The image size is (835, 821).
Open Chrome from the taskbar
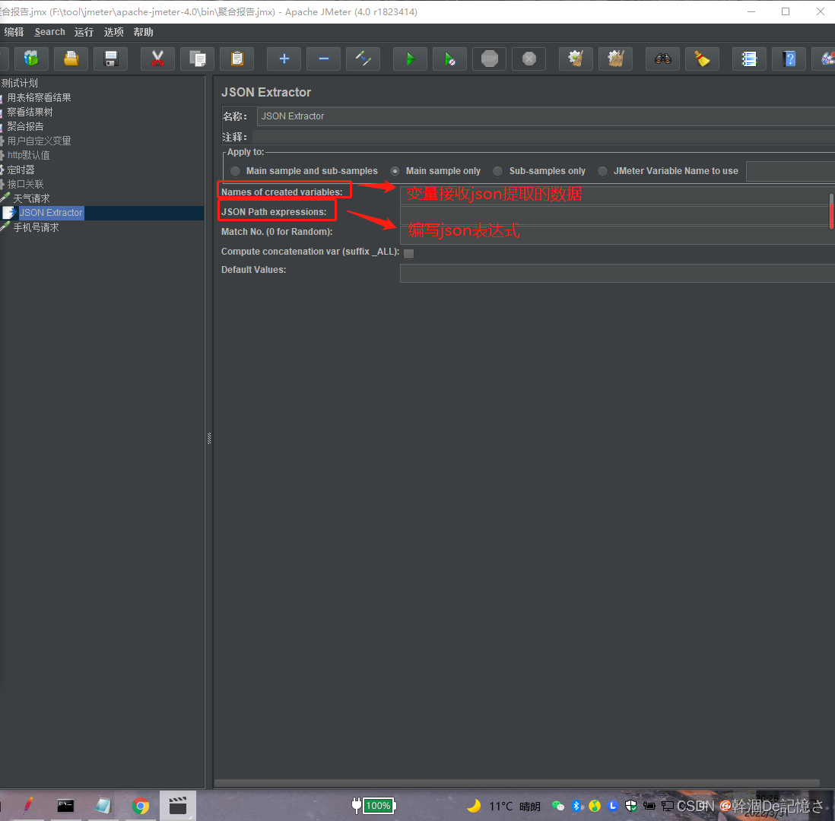tap(141, 806)
